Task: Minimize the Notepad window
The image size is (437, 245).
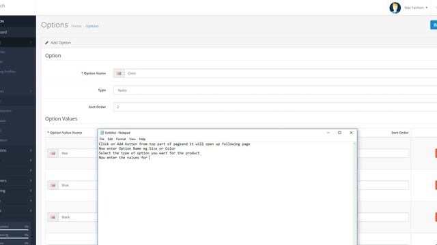Action: 328,133
